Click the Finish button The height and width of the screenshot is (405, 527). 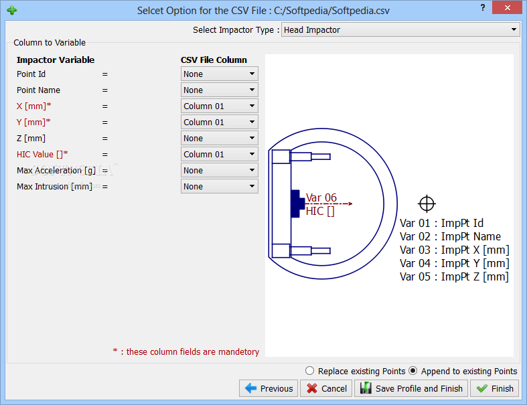click(x=494, y=388)
